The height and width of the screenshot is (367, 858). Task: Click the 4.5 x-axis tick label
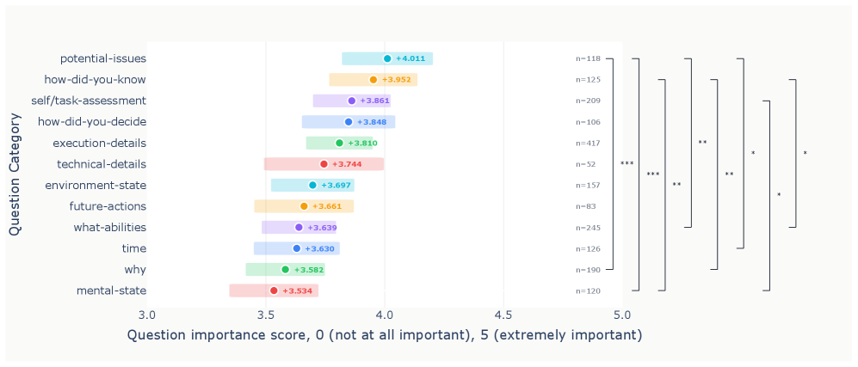point(503,315)
